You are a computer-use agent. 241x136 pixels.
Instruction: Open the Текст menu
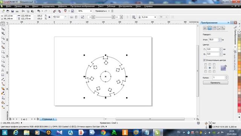[x=101, y=6]
